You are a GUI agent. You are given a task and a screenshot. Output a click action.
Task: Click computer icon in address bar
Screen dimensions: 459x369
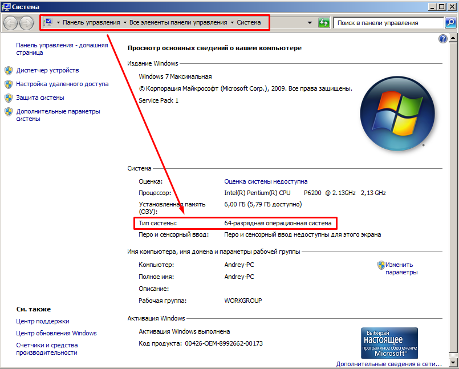pos(48,22)
